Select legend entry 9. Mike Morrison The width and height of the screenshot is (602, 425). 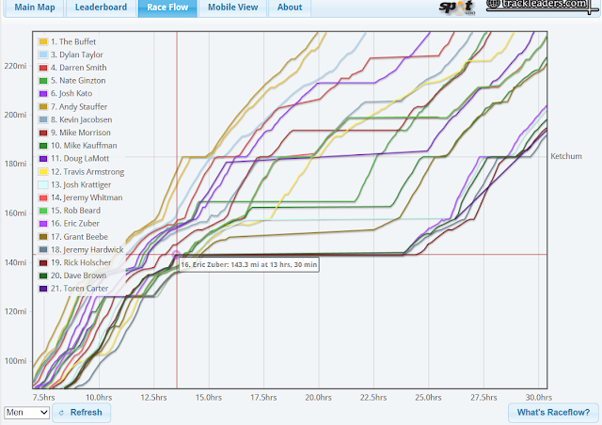[x=81, y=133]
